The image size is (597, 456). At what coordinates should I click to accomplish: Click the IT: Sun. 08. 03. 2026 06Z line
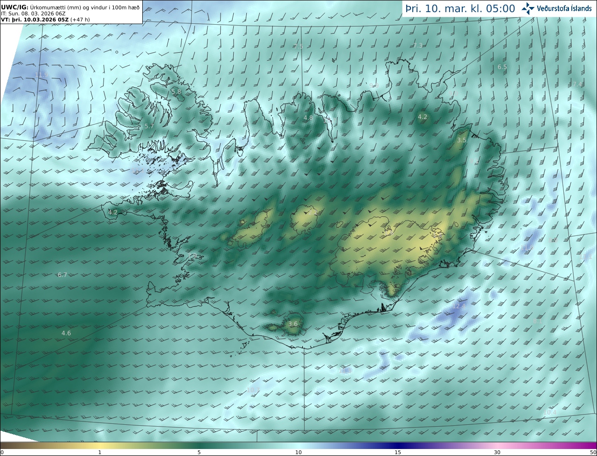[33, 14]
